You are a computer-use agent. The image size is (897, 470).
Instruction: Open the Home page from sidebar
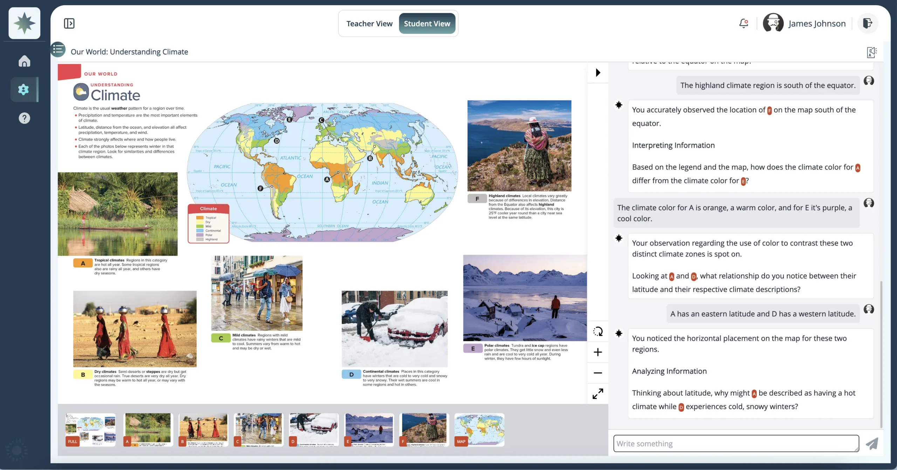coord(24,61)
